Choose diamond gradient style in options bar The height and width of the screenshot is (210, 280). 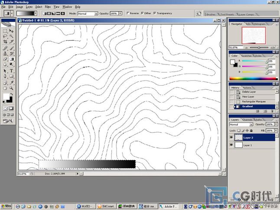(x=63, y=13)
